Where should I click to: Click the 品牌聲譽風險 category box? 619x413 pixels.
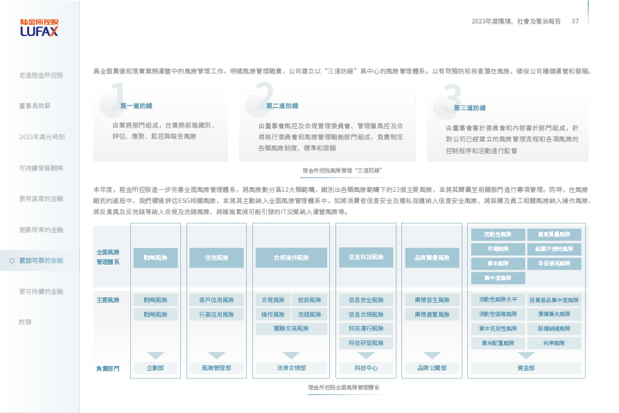click(433, 258)
